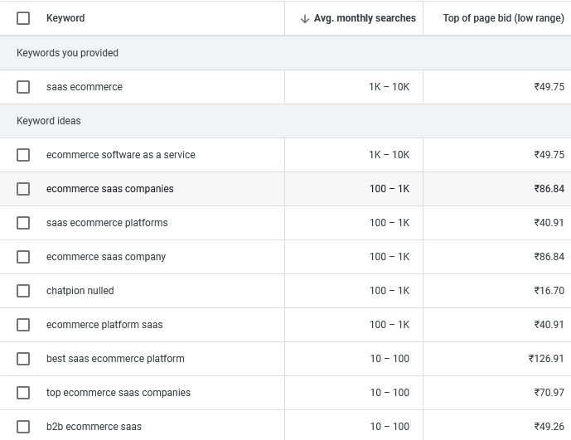This screenshot has width=571, height=440.
Task: Sort by Avg. monthly searches column header
Action: coord(365,18)
